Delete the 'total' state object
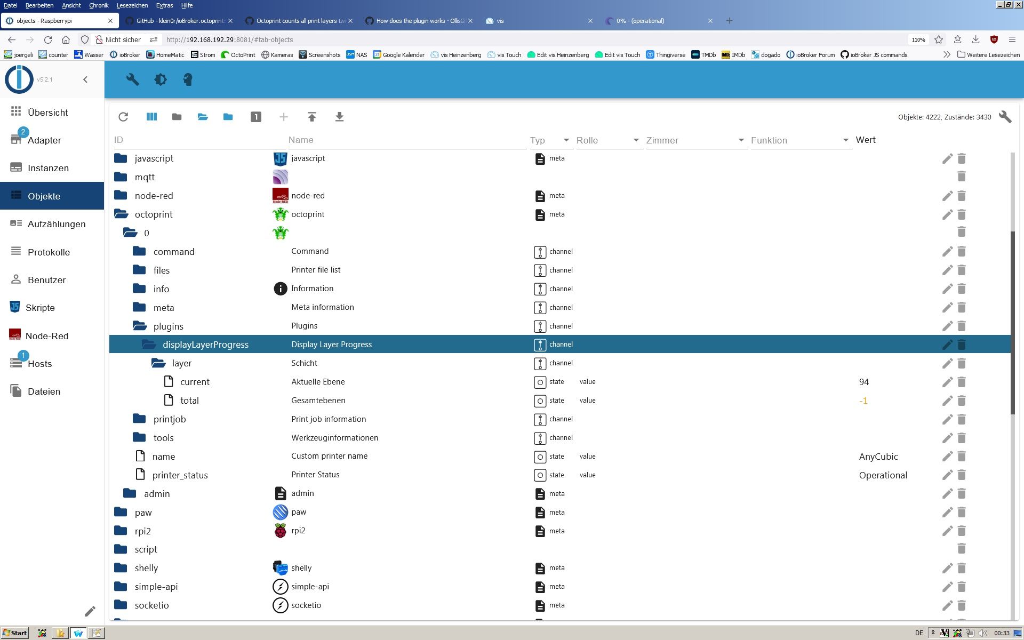This screenshot has height=640, width=1024. point(962,401)
